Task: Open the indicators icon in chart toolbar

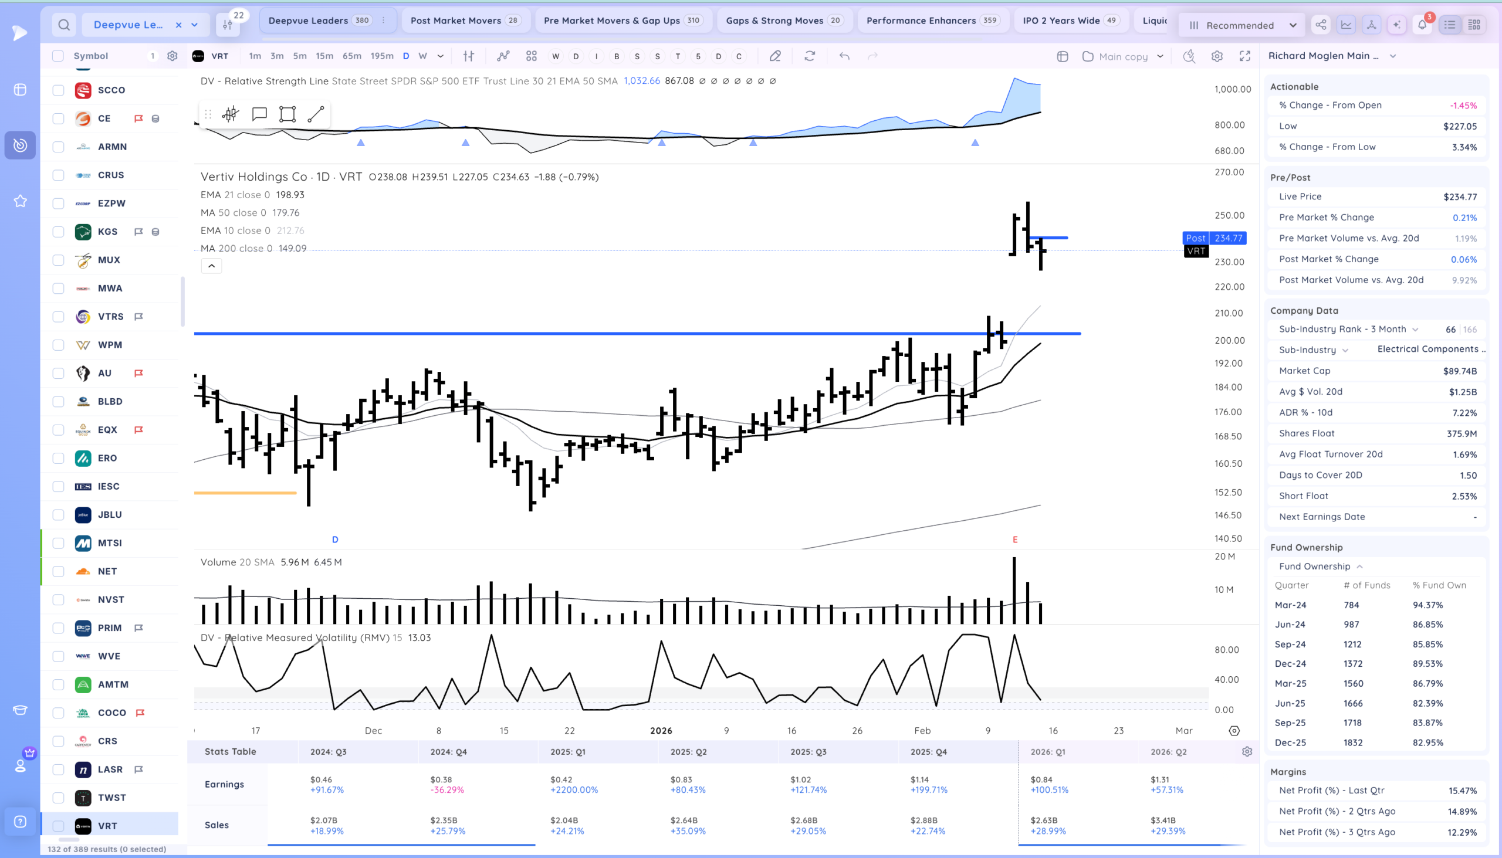Action: coord(503,56)
